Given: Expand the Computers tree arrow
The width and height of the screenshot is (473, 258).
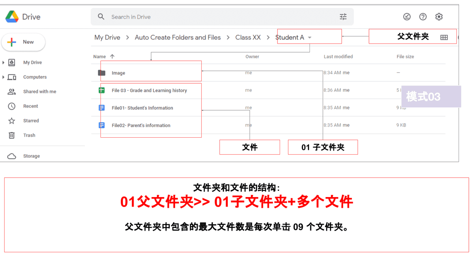Looking at the screenshot, I should [x=3, y=77].
